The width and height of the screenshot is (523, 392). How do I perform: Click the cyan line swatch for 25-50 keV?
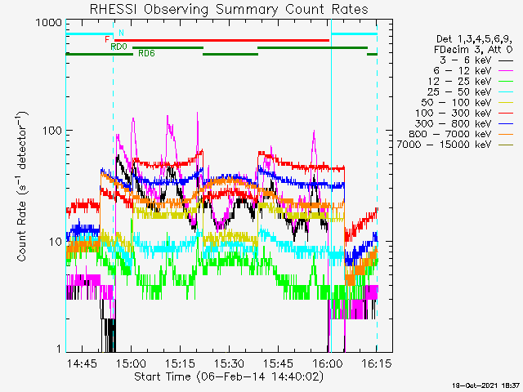tap(506, 92)
